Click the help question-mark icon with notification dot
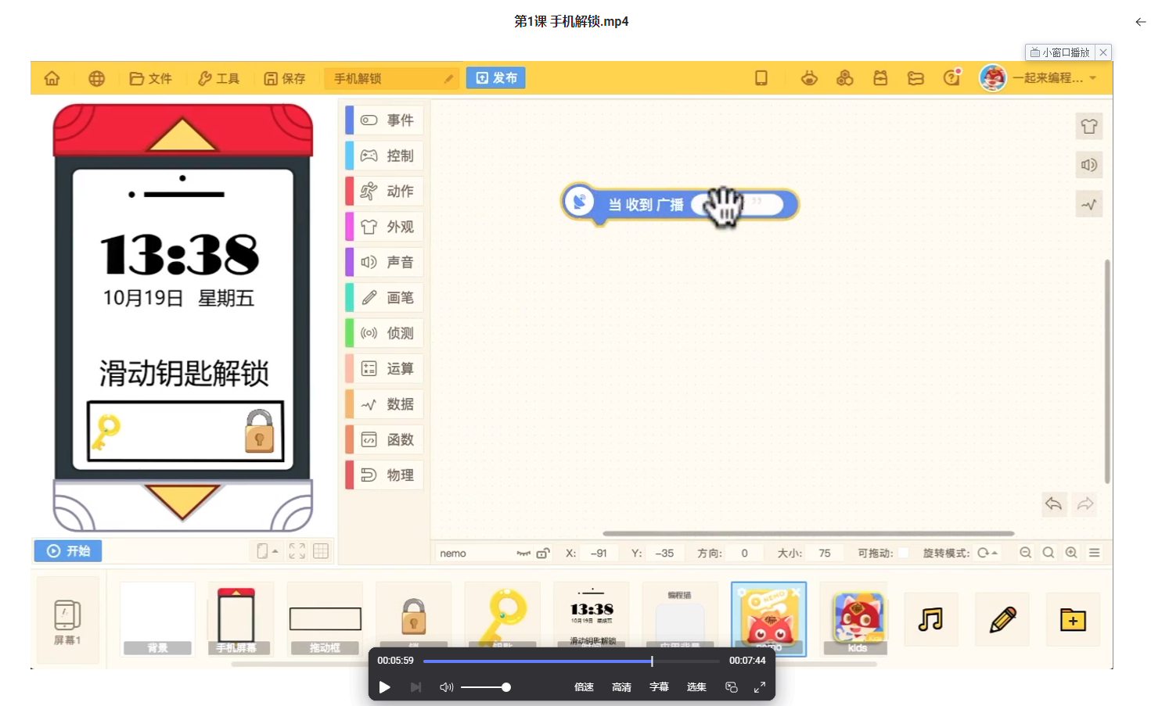The height and width of the screenshot is (706, 1151). tap(951, 77)
